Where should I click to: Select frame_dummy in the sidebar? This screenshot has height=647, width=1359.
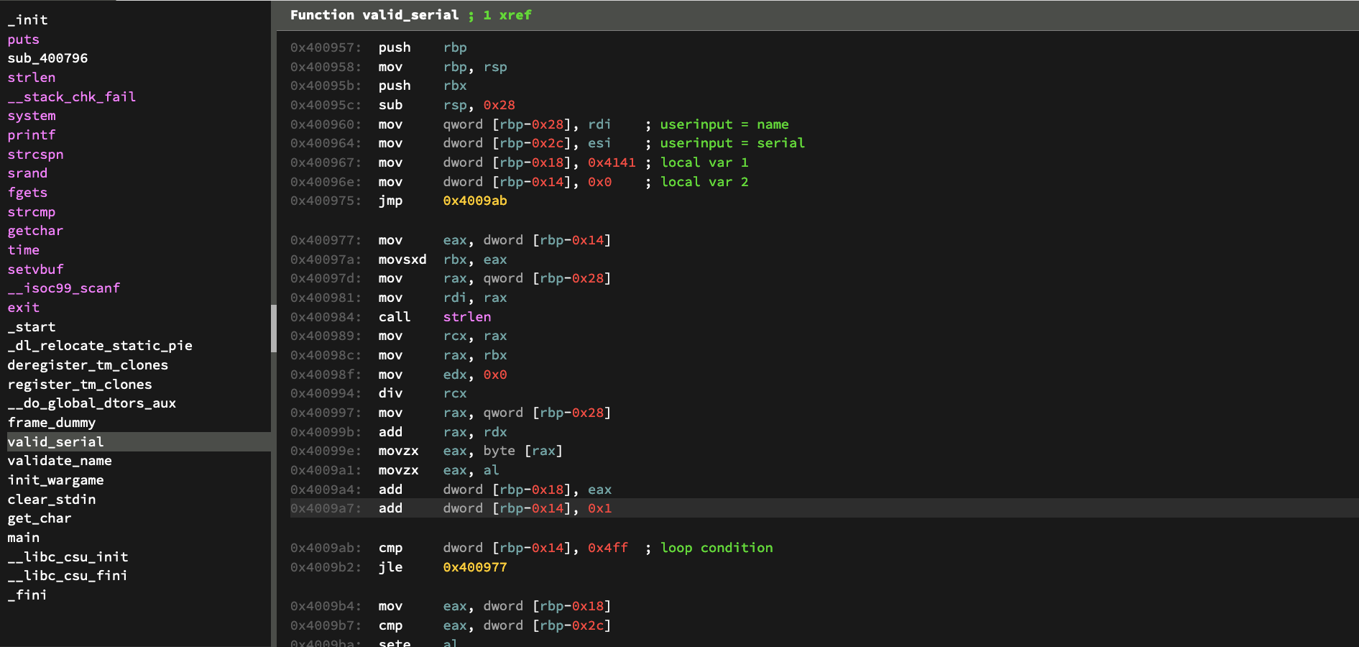51,423
